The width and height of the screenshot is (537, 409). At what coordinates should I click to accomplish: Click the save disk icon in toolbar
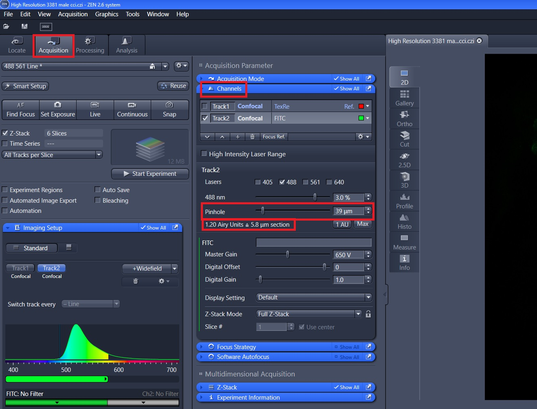[24, 26]
